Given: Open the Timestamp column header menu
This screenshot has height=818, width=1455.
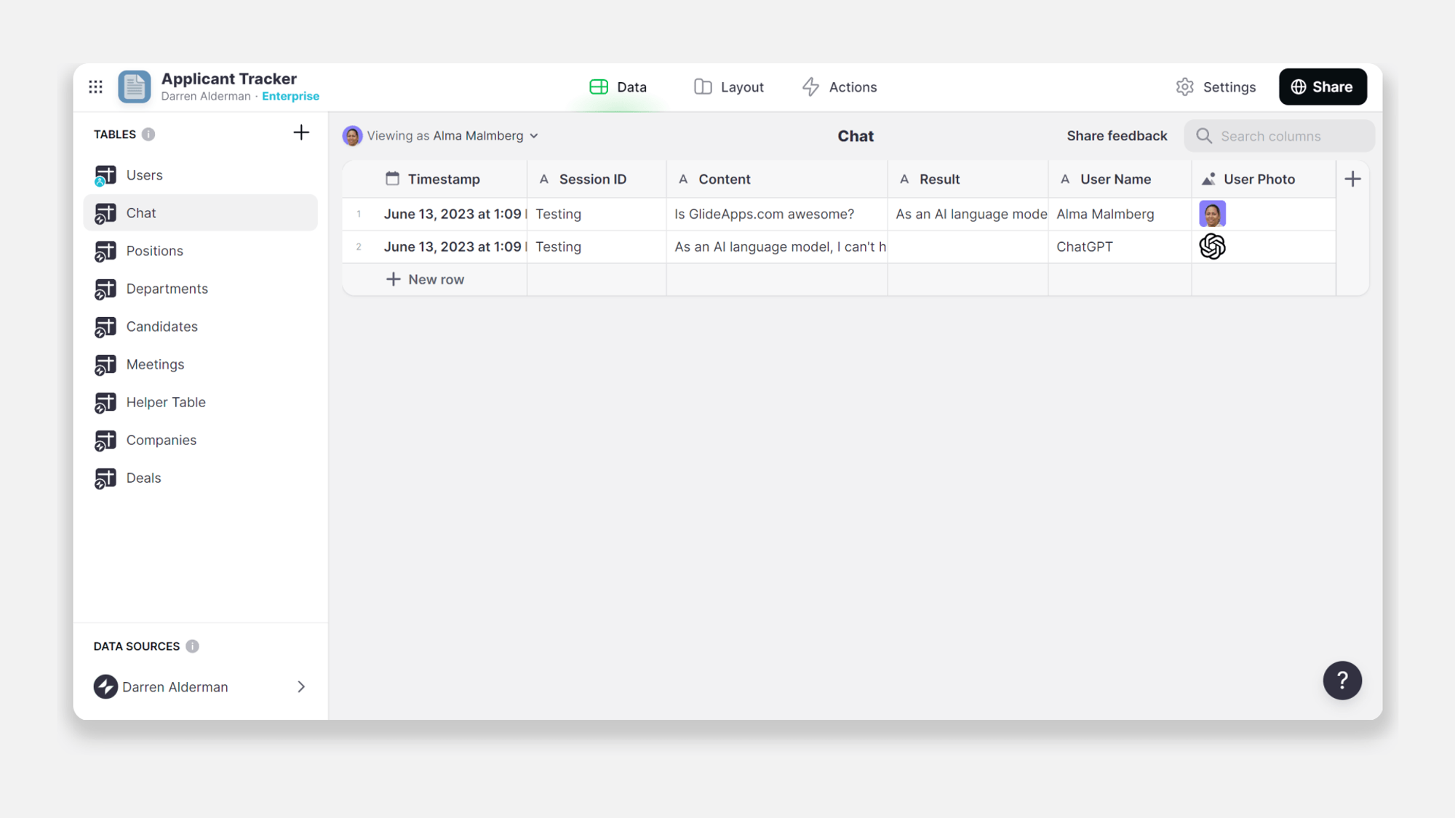Looking at the screenshot, I should 443,179.
